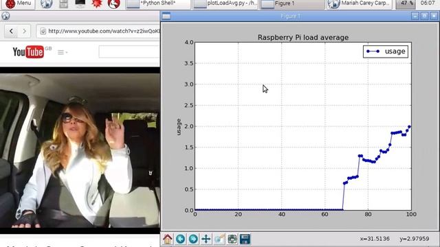Screen dimensions: 440x247
Task: Click the Raspberry Pi load average plot title
Action: (303, 38)
